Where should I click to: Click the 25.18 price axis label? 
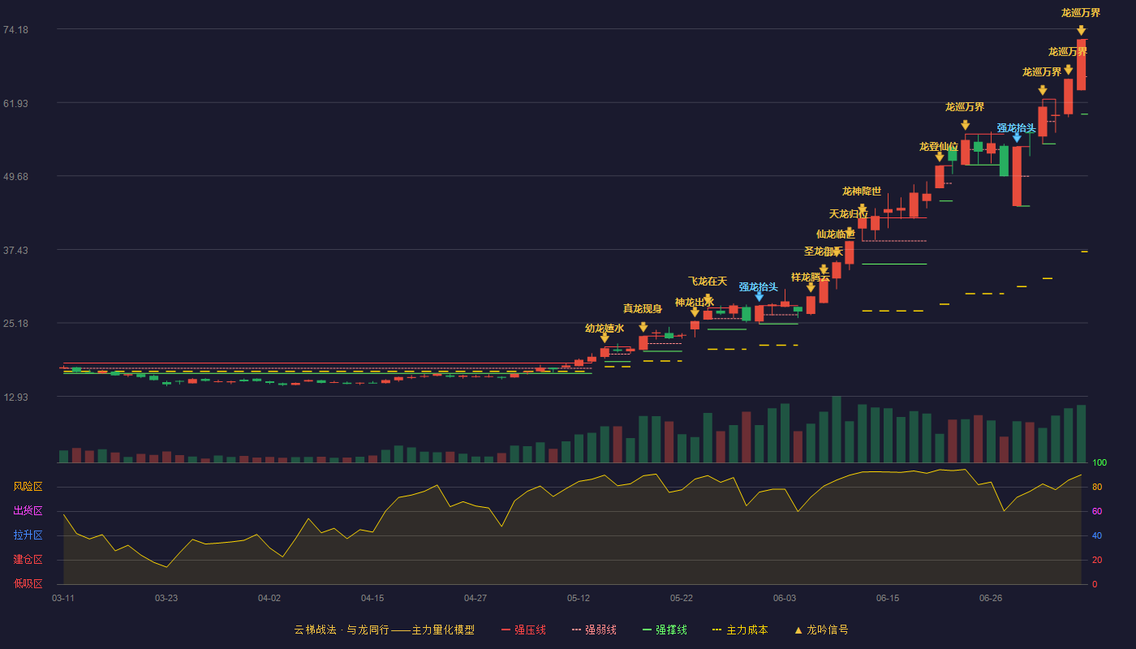(x=15, y=324)
